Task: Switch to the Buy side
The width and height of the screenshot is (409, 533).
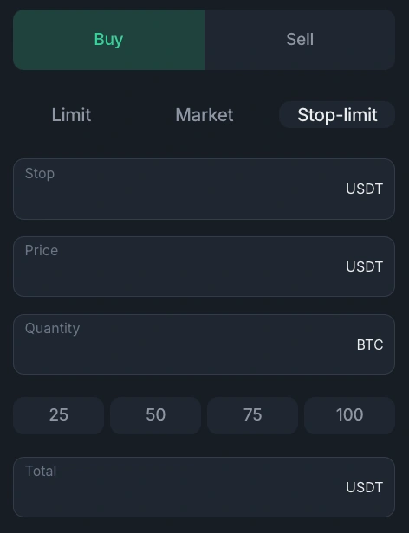Action: pyautogui.click(x=108, y=40)
